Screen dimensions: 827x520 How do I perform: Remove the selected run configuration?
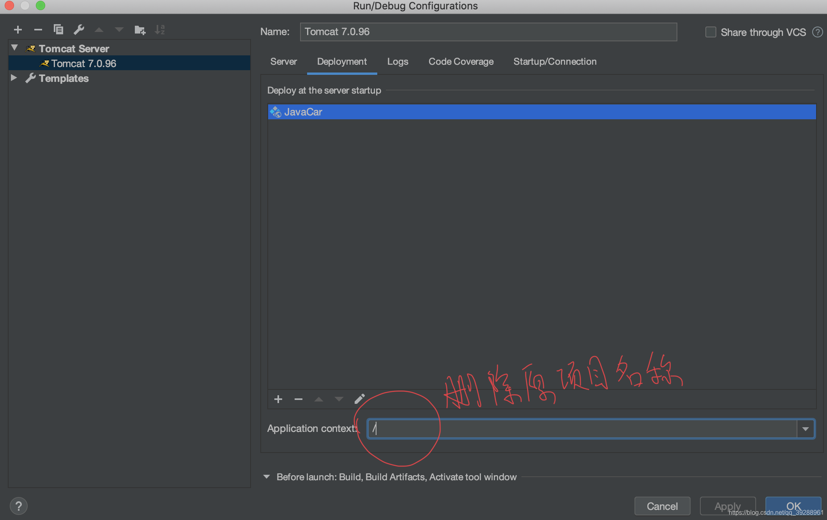[x=38, y=30]
